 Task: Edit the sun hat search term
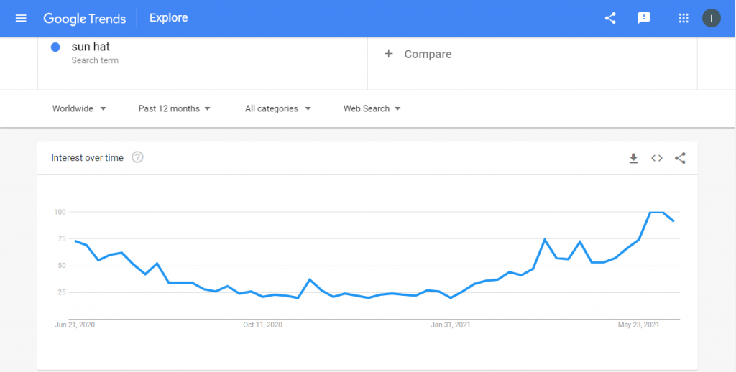coord(91,47)
